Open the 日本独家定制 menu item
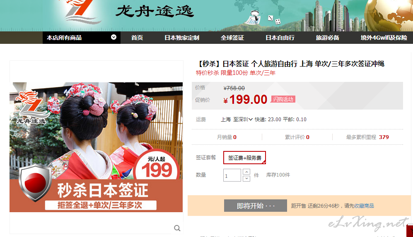The image size is (413, 237). click(182, 38)
